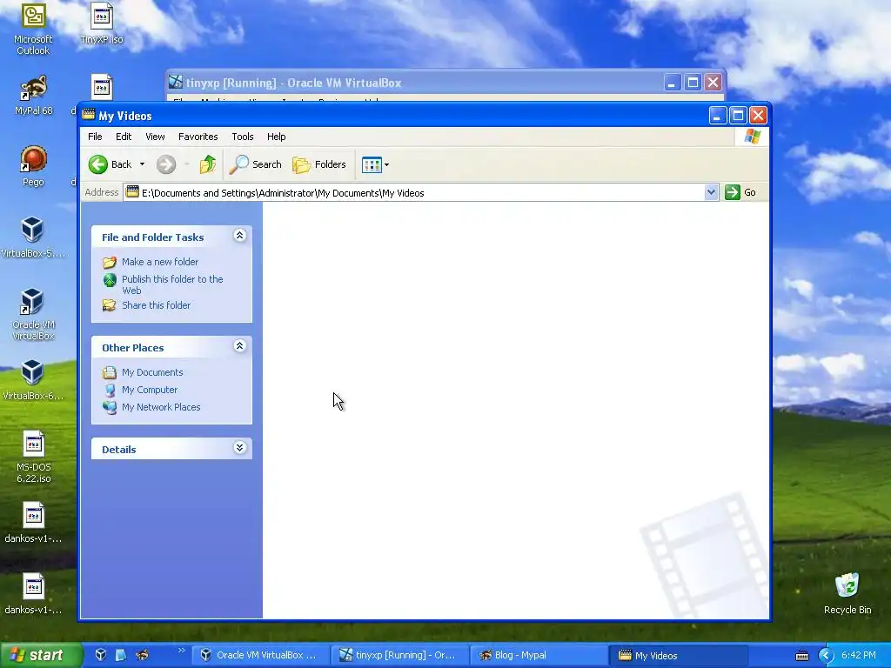This screenshot has height=668, width=891.
Task: Collapse the Other Places panel
Action: pyautogui.click(x=240, y=346)
